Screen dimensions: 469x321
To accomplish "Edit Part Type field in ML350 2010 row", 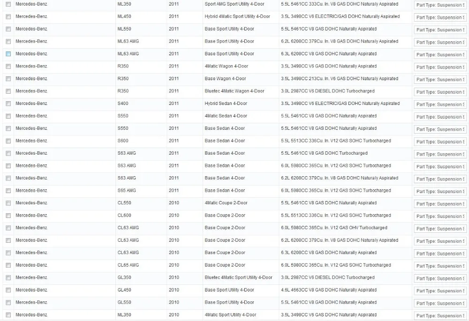I will [440, 316].
